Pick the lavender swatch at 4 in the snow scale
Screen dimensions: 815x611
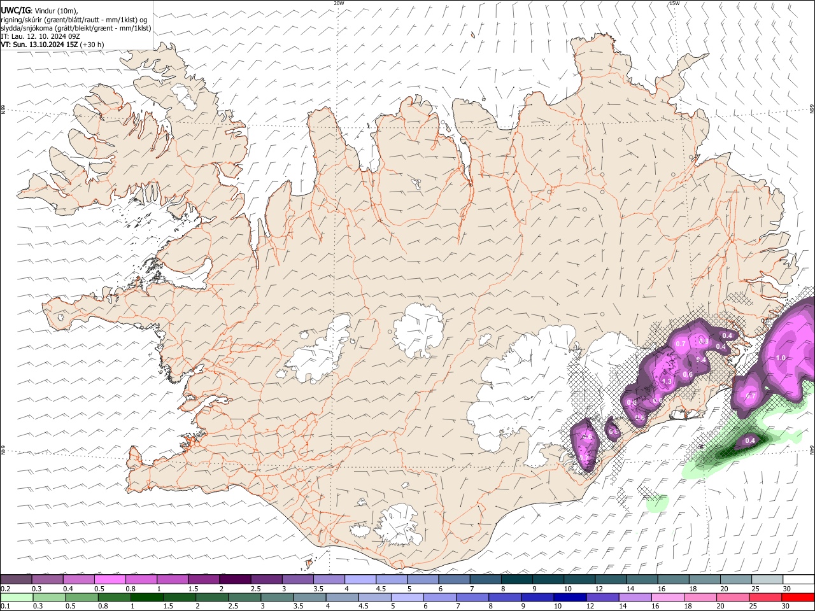tap(360, 580)
